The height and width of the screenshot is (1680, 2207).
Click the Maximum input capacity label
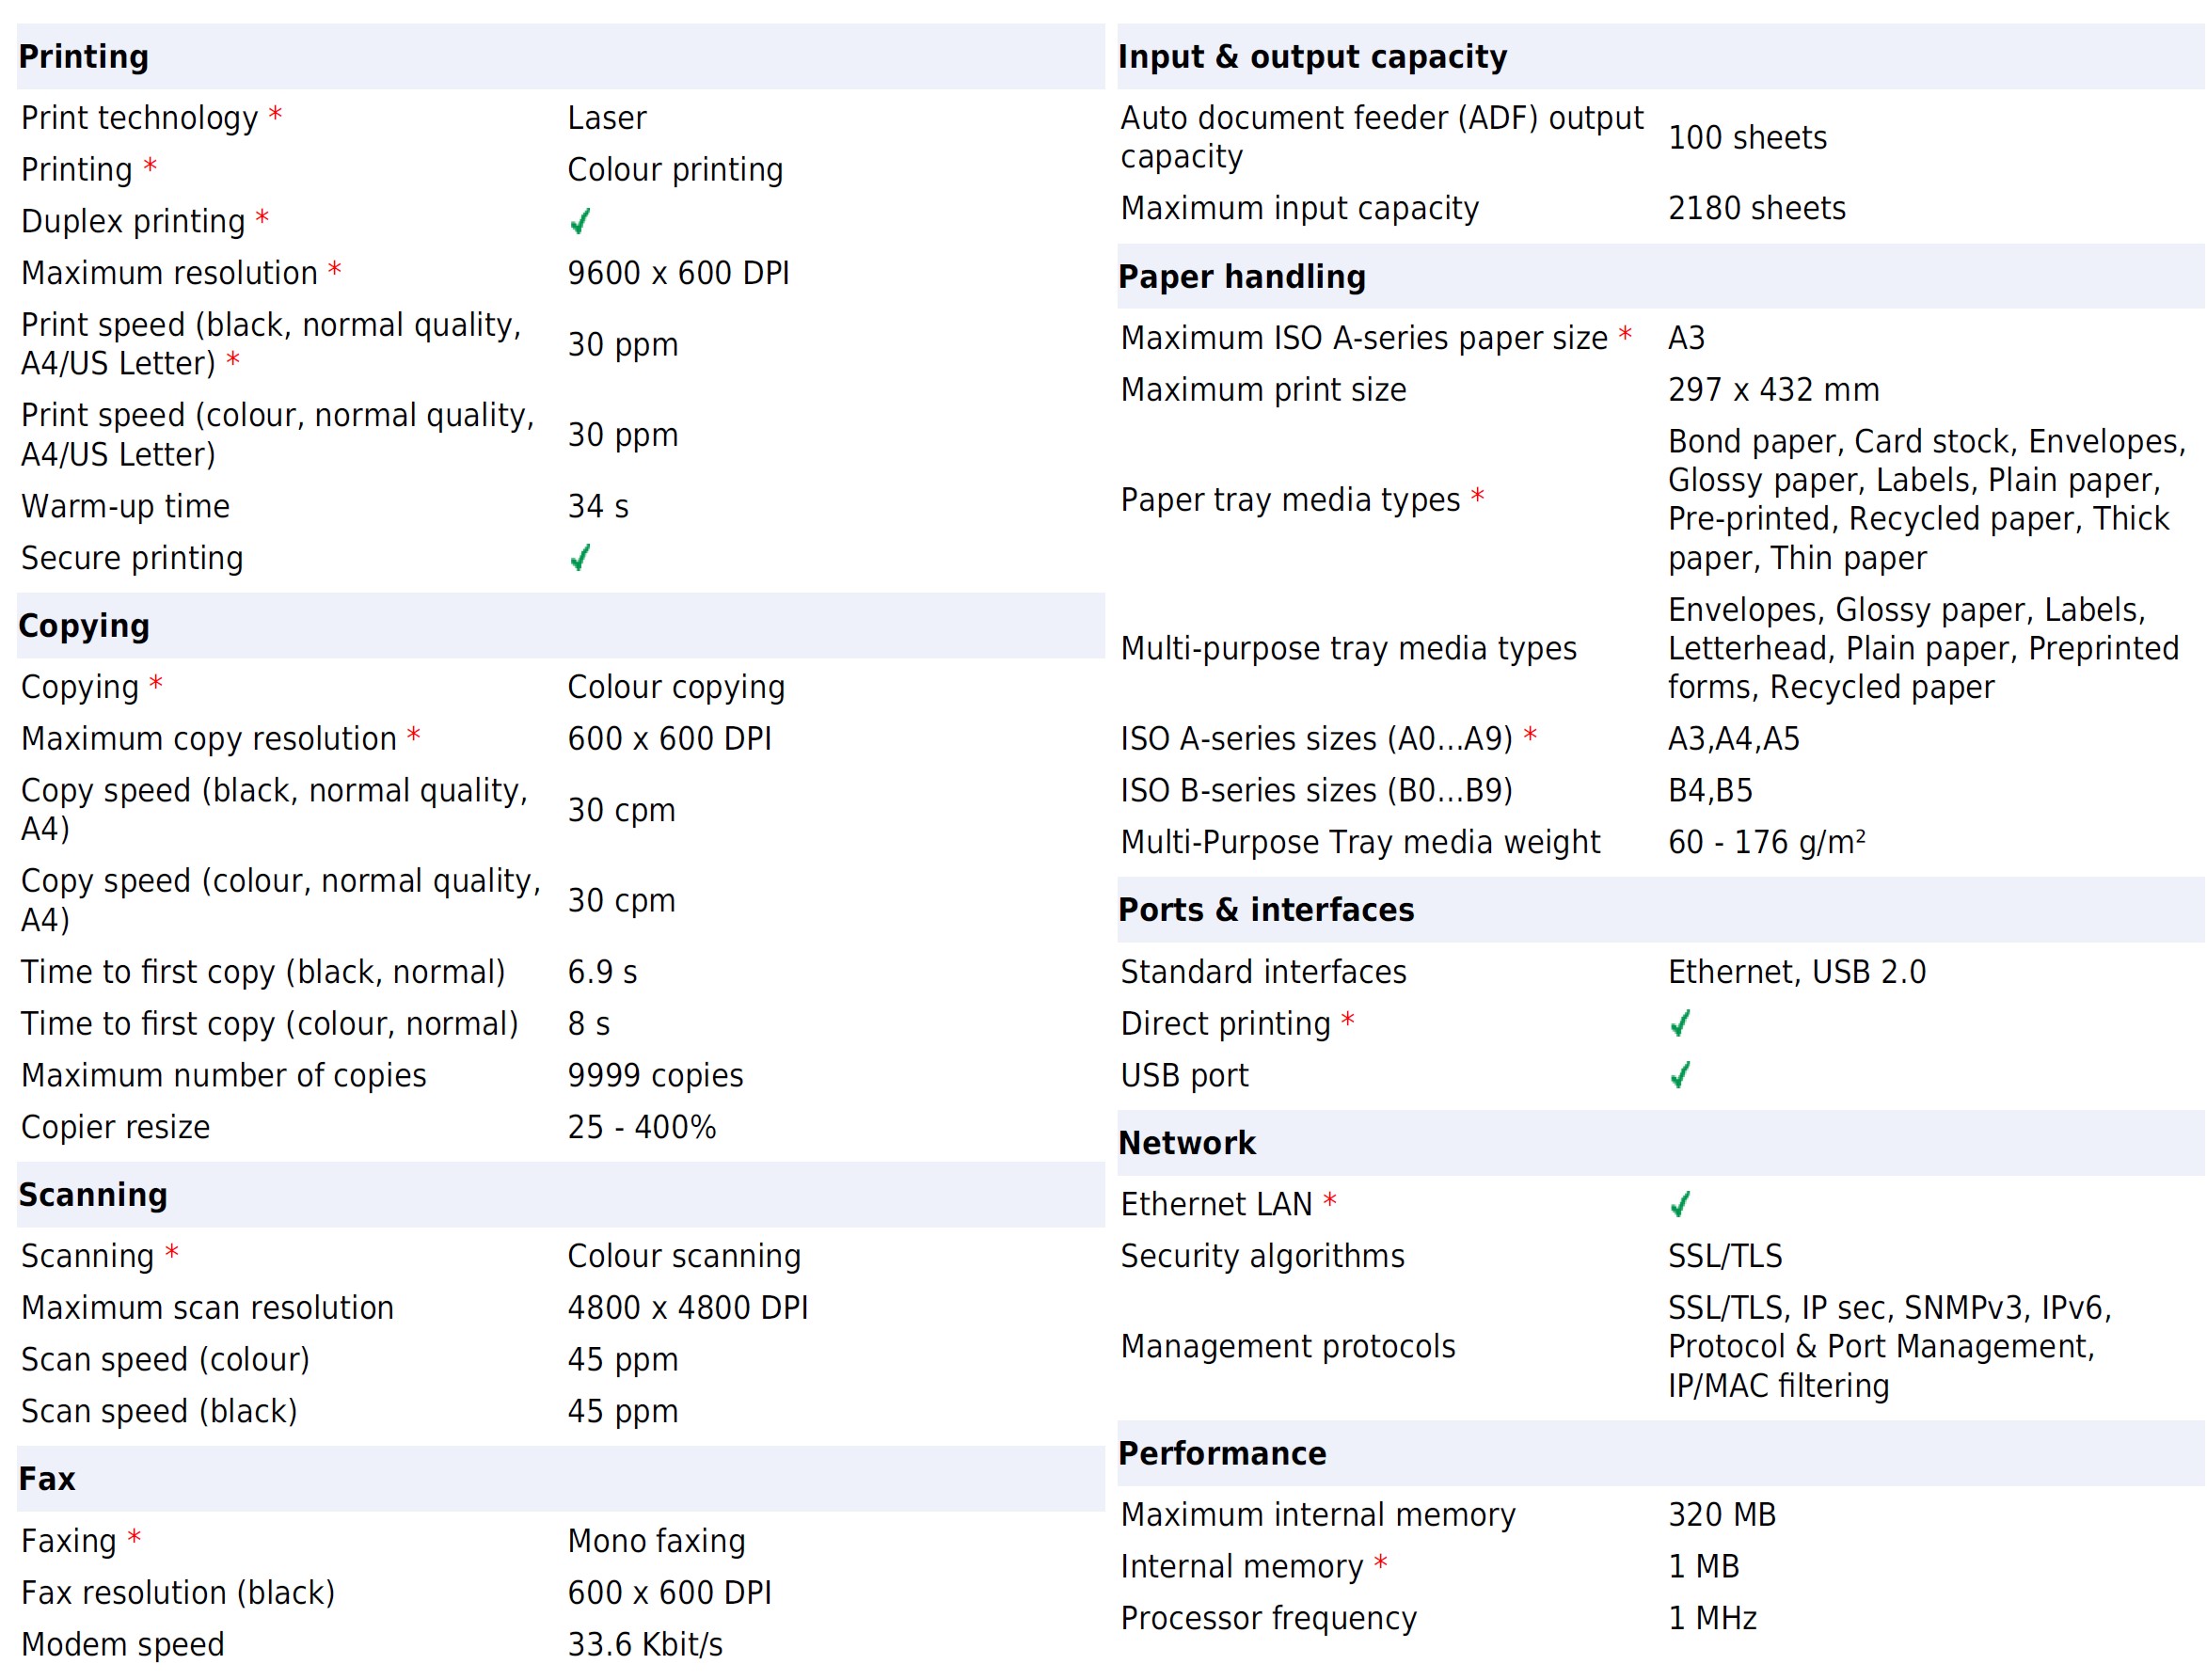pyautogui.click(x=1298, y=208)
